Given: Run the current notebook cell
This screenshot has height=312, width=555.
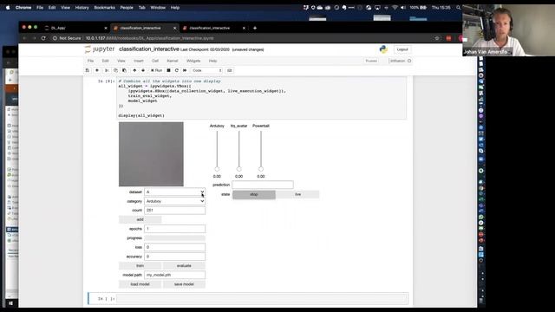Looking at the screenshot, I should [156, 70].
